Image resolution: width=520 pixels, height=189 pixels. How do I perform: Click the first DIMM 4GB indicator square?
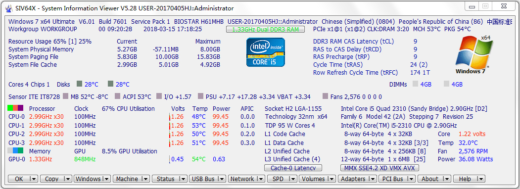point(415,84)
